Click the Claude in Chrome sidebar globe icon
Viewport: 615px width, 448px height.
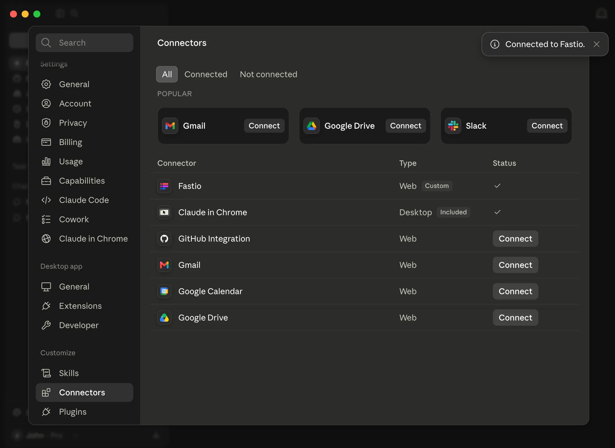point(46,239)
